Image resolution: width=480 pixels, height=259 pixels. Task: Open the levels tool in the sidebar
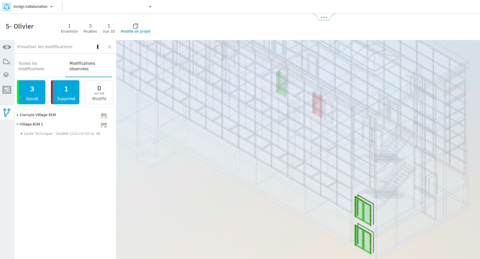point(6,61)
